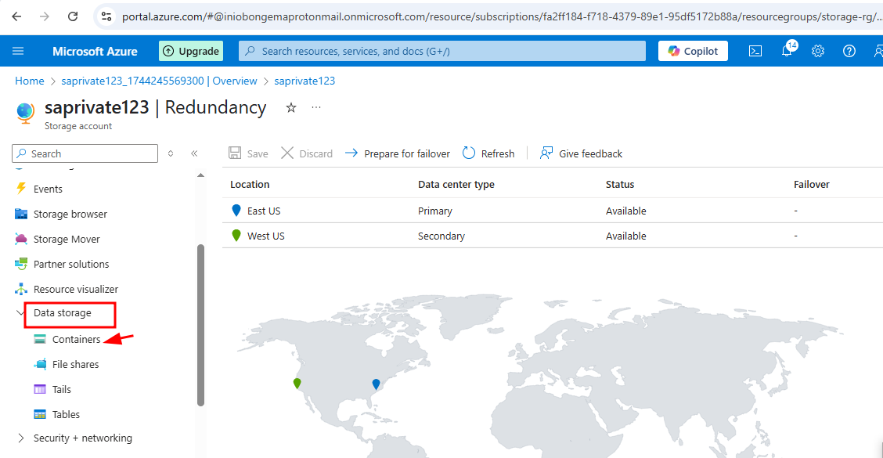Open Resource visualizer in the sidebar
The height and width of the screenshot is (458, 883).
pyautogui.click(x=75, y=290)
